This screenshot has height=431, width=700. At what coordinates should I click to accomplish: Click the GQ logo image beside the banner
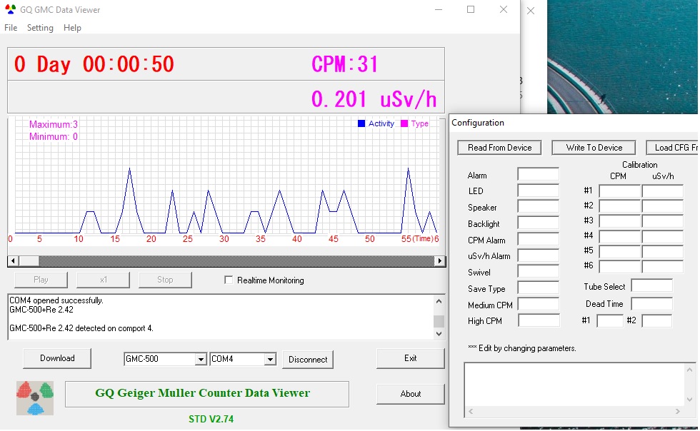[36, 398]
